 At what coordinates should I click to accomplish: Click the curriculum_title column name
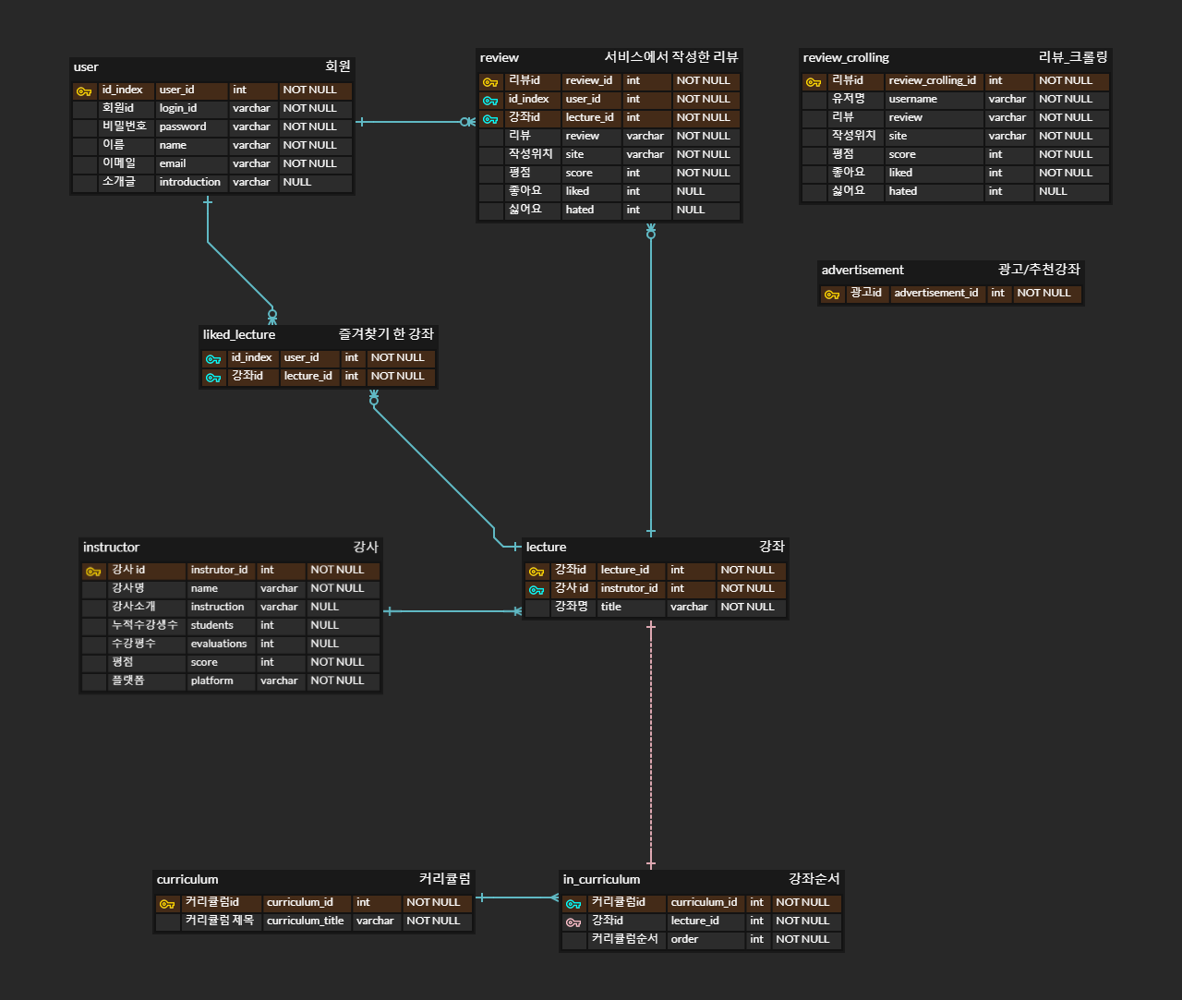(x=306, y=922)
